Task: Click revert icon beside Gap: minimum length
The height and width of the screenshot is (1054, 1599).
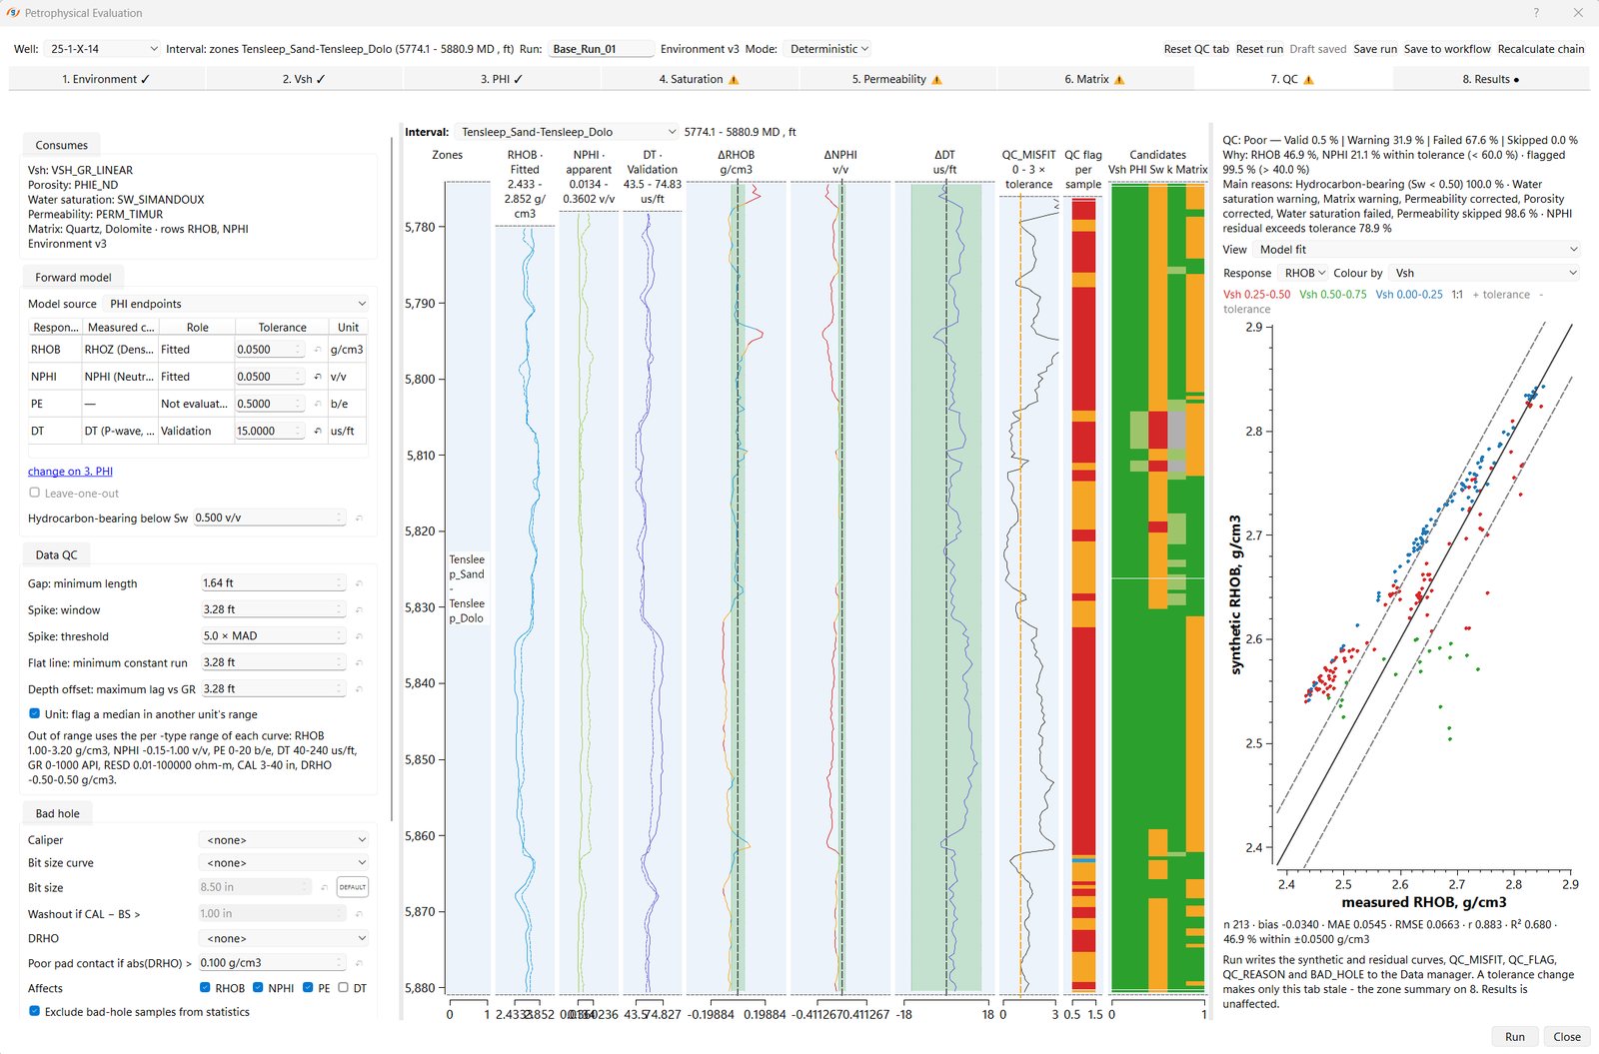Action: point(359,582)
